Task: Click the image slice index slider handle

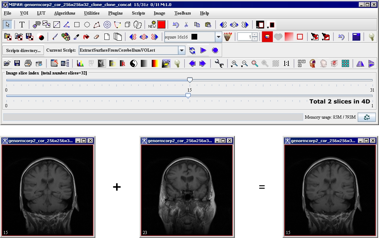Action: pos(190,80)
